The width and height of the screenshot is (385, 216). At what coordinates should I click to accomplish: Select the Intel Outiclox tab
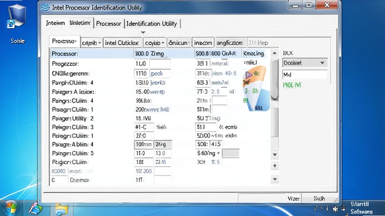pyautogui.click(x=122, y=43)
